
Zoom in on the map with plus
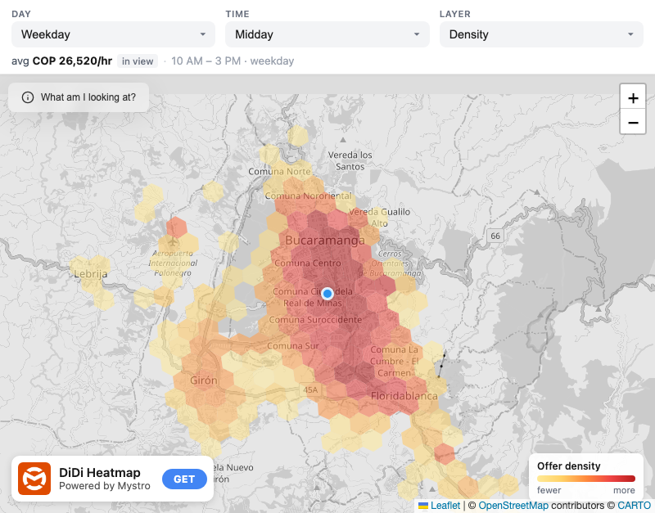(x=633, y=98)
